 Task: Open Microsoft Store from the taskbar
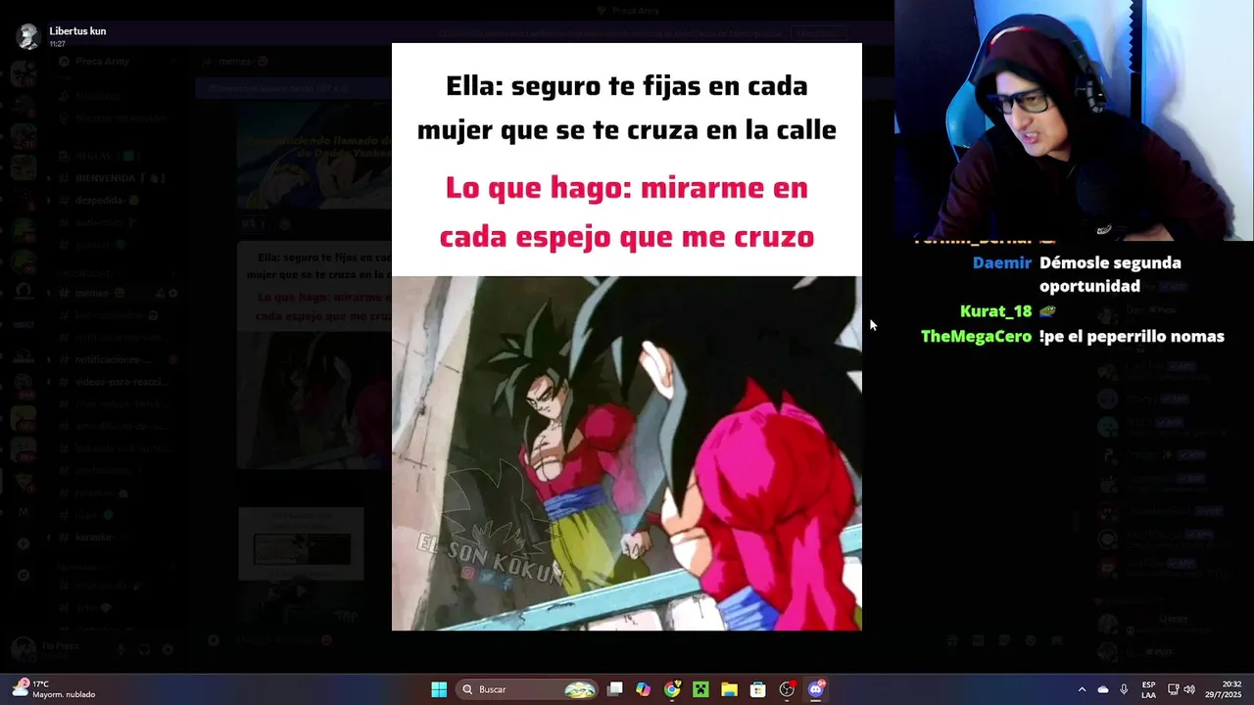coord(757,689)
